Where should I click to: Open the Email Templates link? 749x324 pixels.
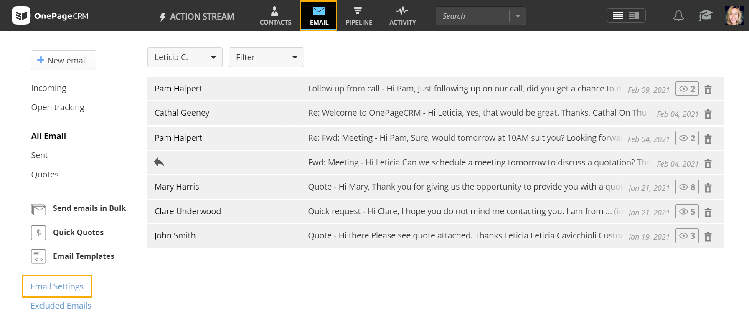[x=84, y=256]
